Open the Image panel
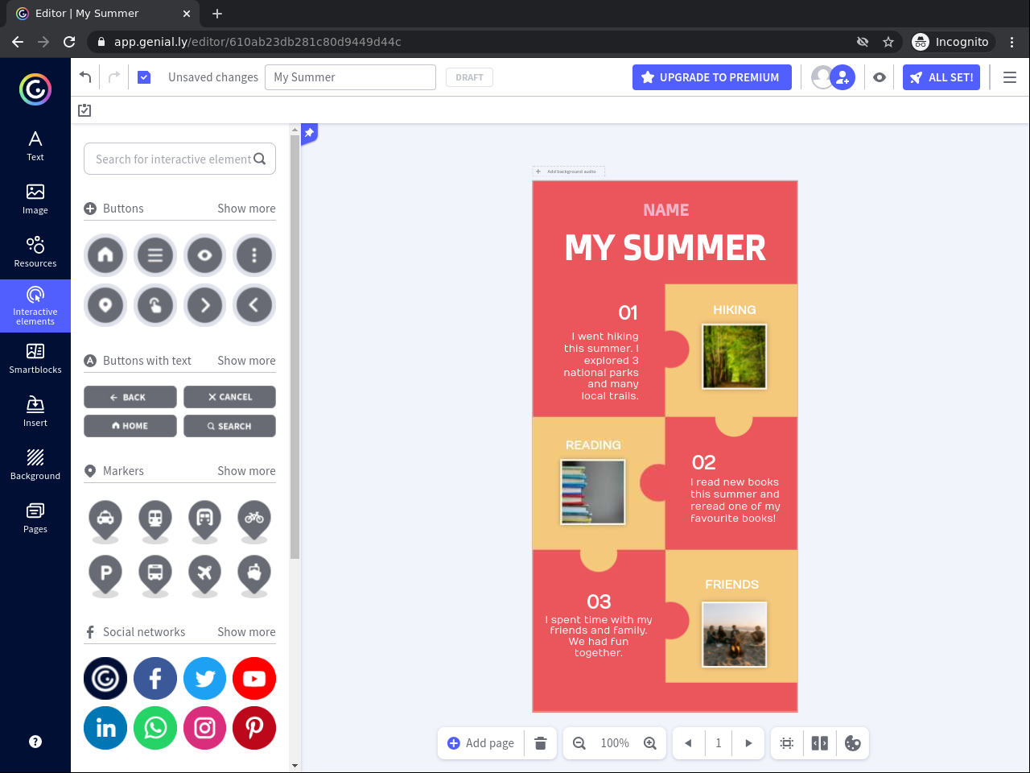This screenshot has height=773, width=1030. point(35,199)
